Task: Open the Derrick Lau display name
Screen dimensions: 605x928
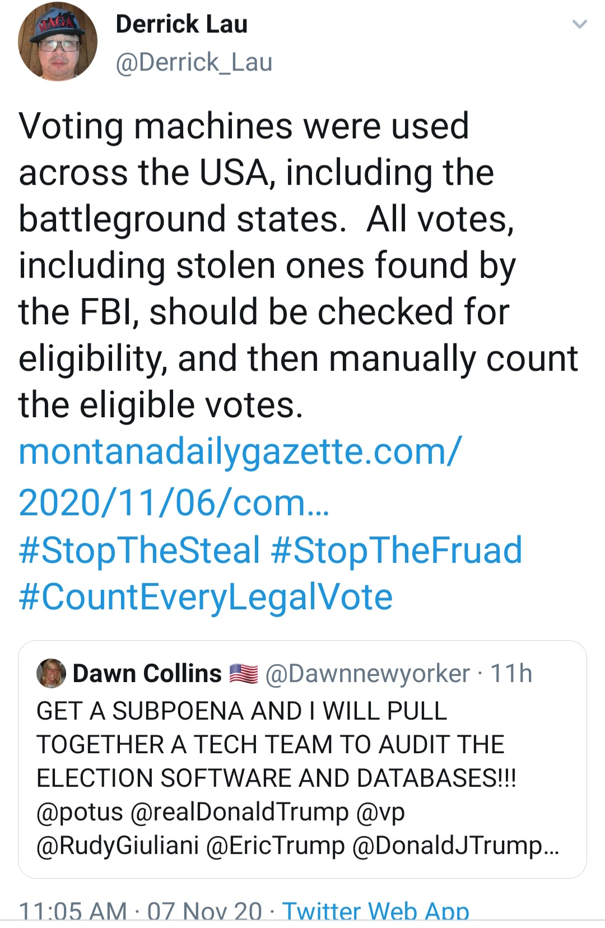Action: pyautogui.click(x=182, y=24)
